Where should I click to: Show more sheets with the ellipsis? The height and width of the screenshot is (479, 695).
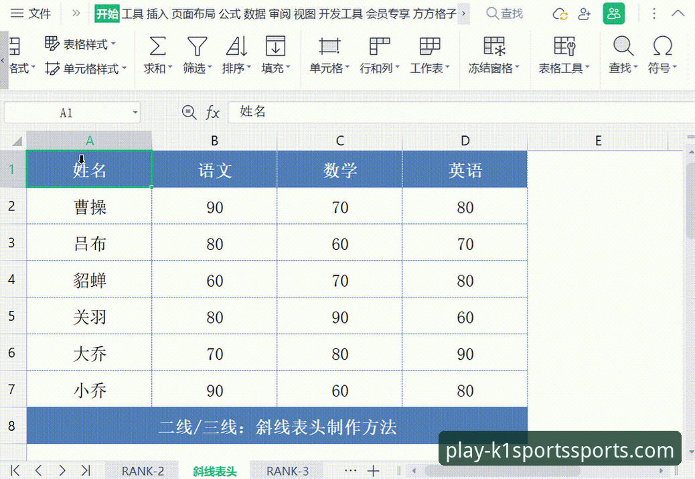350,470
